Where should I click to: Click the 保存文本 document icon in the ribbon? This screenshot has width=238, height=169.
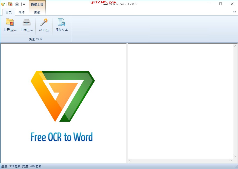click(62, 23)
